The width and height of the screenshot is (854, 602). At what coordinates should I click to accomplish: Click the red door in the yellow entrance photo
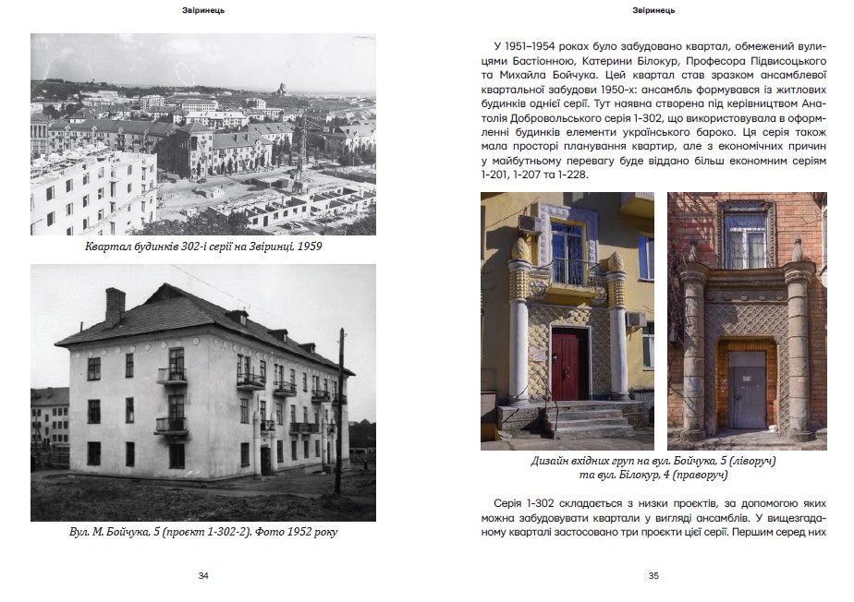[565, 366]
